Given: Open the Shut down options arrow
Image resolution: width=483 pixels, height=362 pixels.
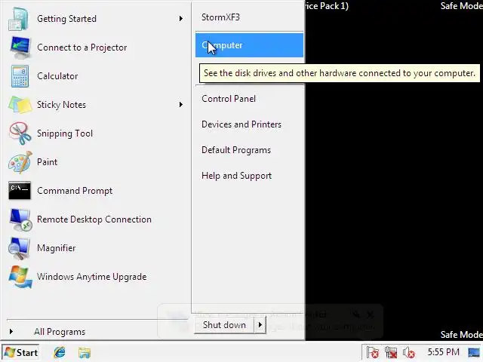Looking at the screenshot, I should coord(260,325).
